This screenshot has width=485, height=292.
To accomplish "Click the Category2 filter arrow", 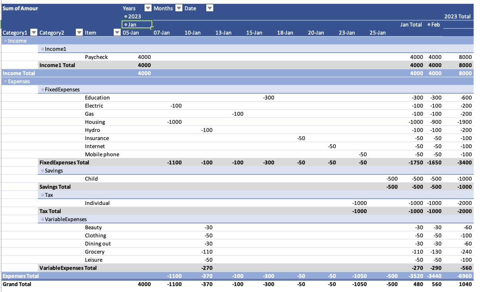I will point(79,32).
